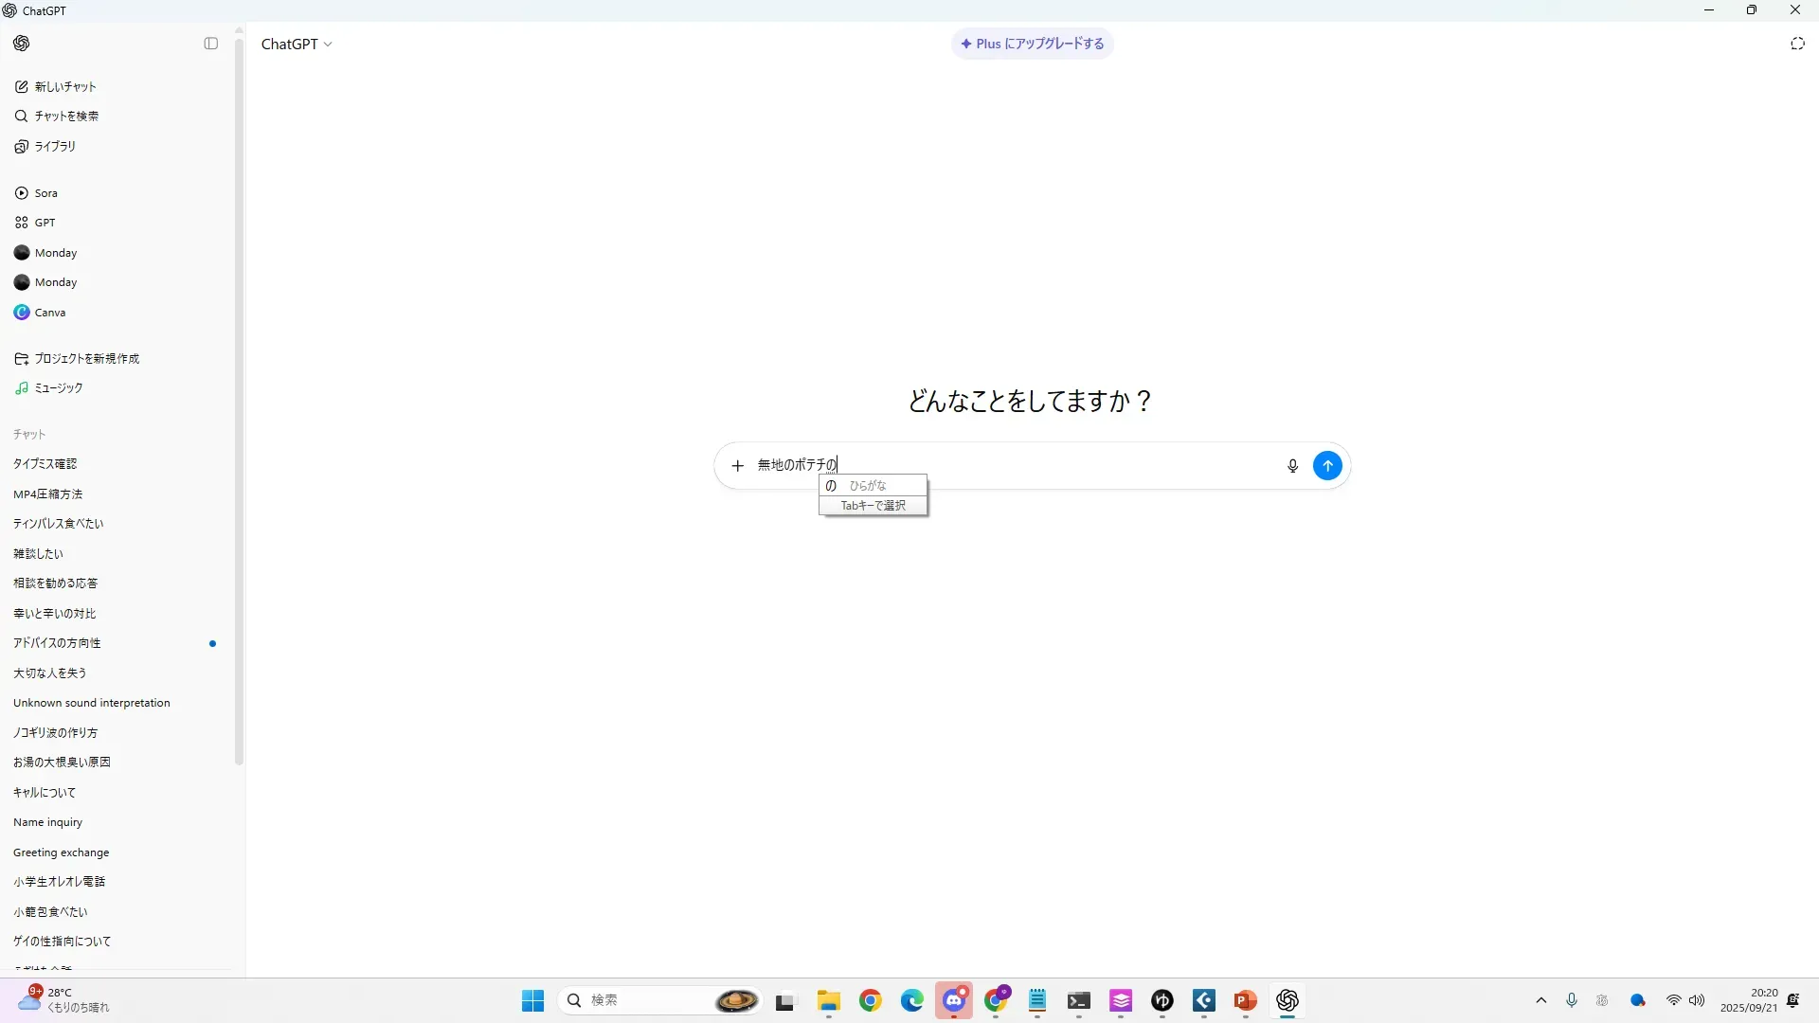Open チャットを検索 search option

[66, 116]
